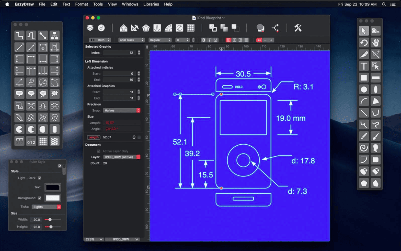Open the Layer dropdown showing IPOD_DRW (Active)

122,157
